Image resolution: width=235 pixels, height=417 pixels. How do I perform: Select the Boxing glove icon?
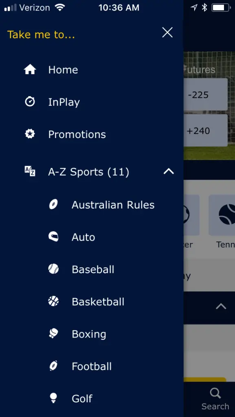[x=53, y=333]
